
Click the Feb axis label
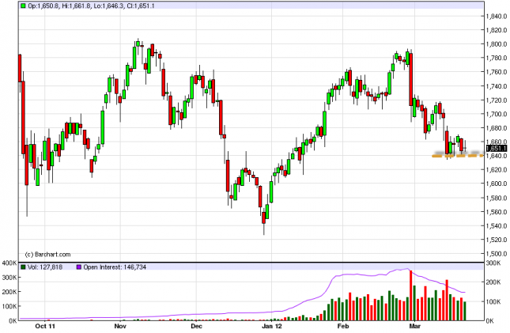[343, 326]
